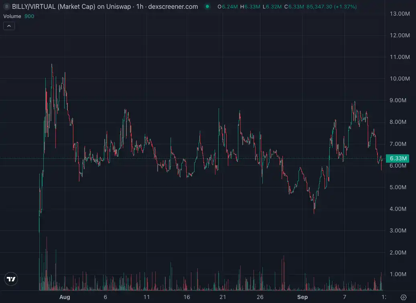Image resolution: width=416 pixels, height=303 pixels.
Task: Collapse the indicator legend chevron
Action: pyautogui.click(x=9, y=26)
